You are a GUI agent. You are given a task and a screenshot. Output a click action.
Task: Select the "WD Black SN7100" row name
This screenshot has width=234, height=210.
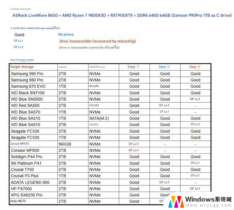(x=28, y=93)
